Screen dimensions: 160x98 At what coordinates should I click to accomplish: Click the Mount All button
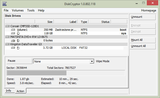pyautogui.click(x=143, y=40)
